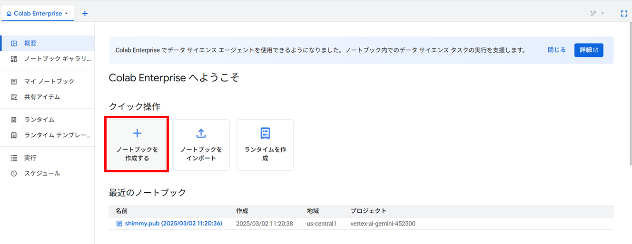The image size is (632, 244).
Task: Click the 概要 overview icon in sidebar
Action: click(14, 43)
